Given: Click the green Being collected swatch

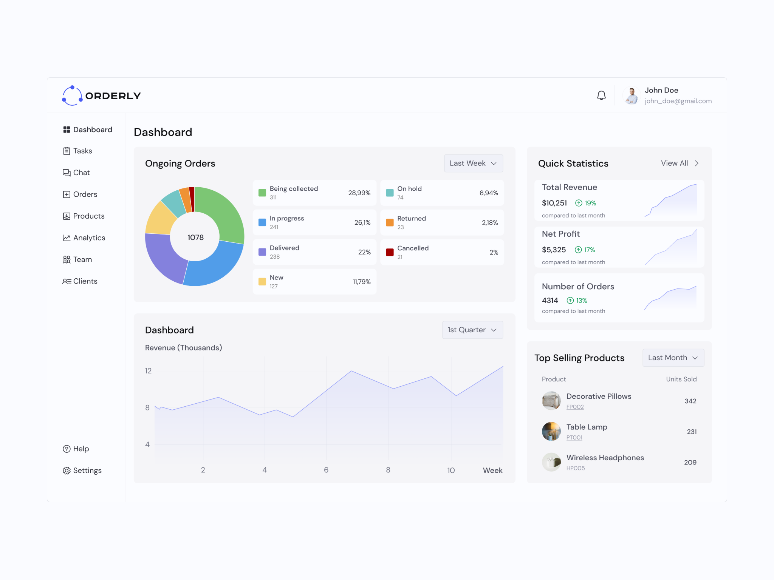Looking at the screenshot, I should click(262, 193).
